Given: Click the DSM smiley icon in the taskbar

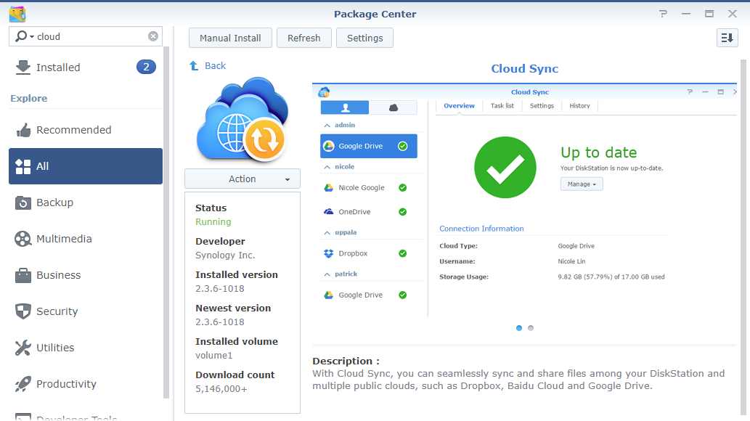Looking at the screenshot, I should [x=17, y=13].
